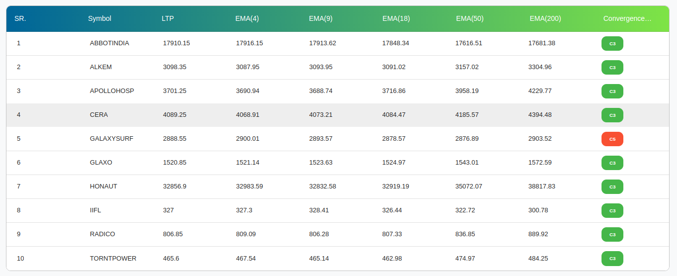Click the C3 badge for HONAUT

pos(612,187)
